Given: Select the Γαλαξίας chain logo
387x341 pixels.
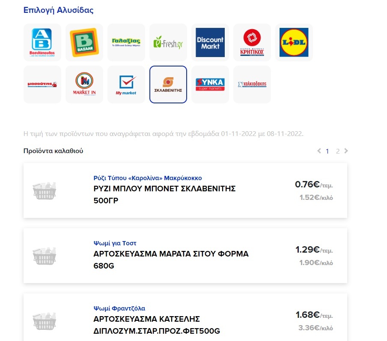Looking at the screenshot, I should click(x=126, y=42).
